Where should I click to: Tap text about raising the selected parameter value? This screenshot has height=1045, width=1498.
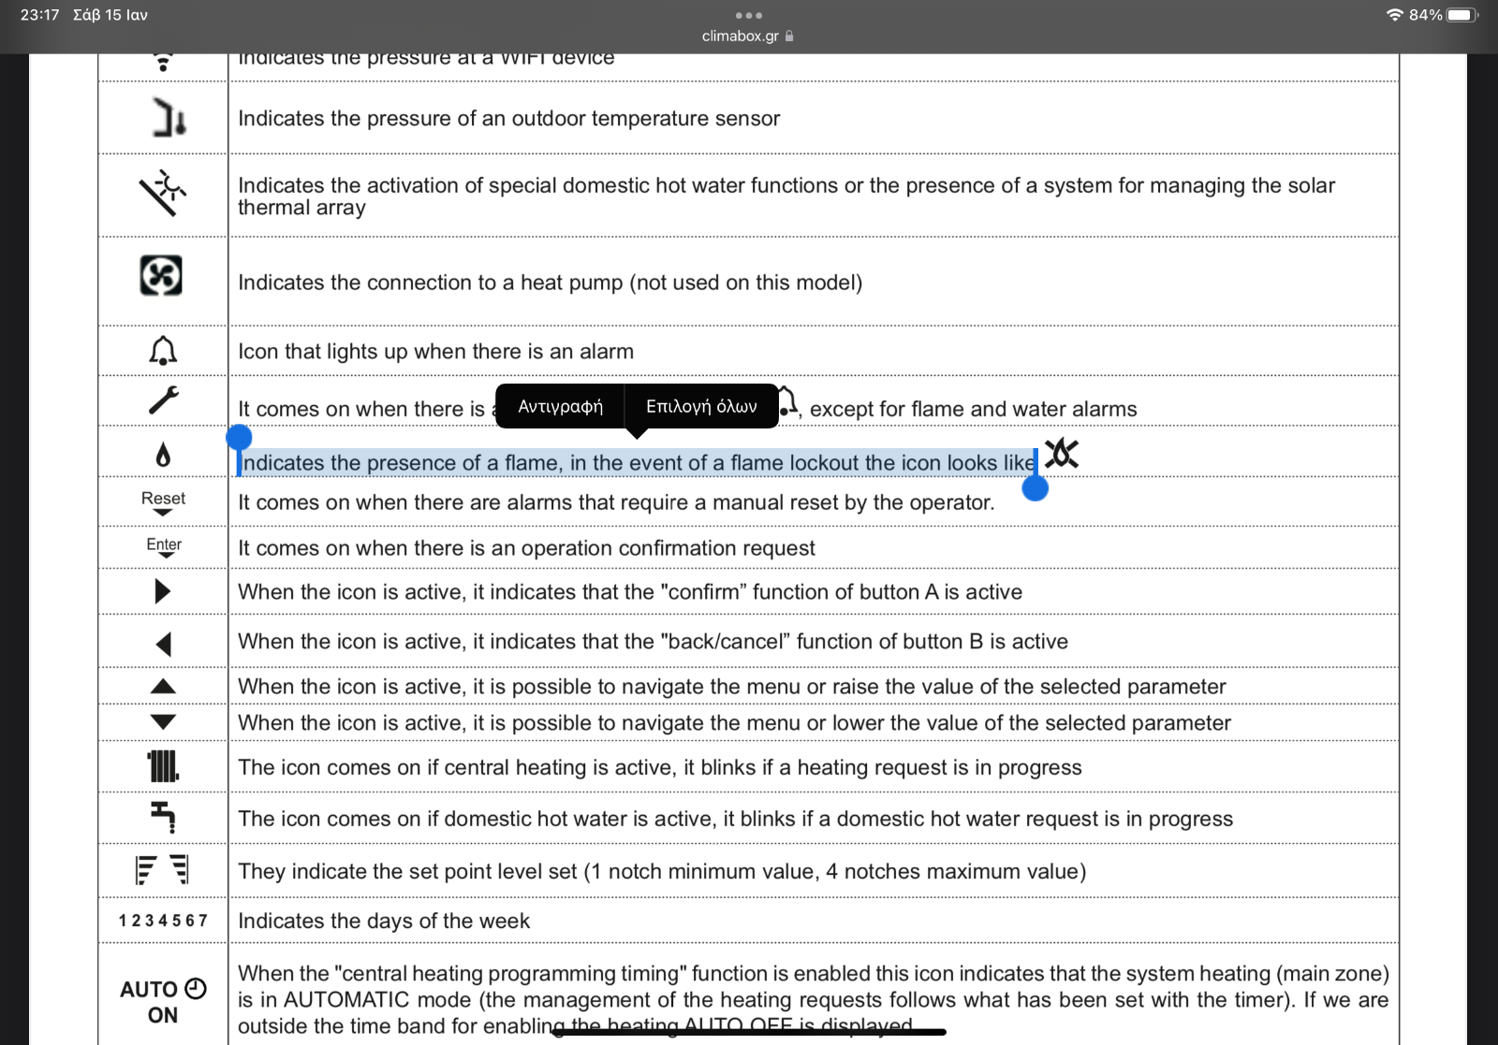click(x=731, y=687)
